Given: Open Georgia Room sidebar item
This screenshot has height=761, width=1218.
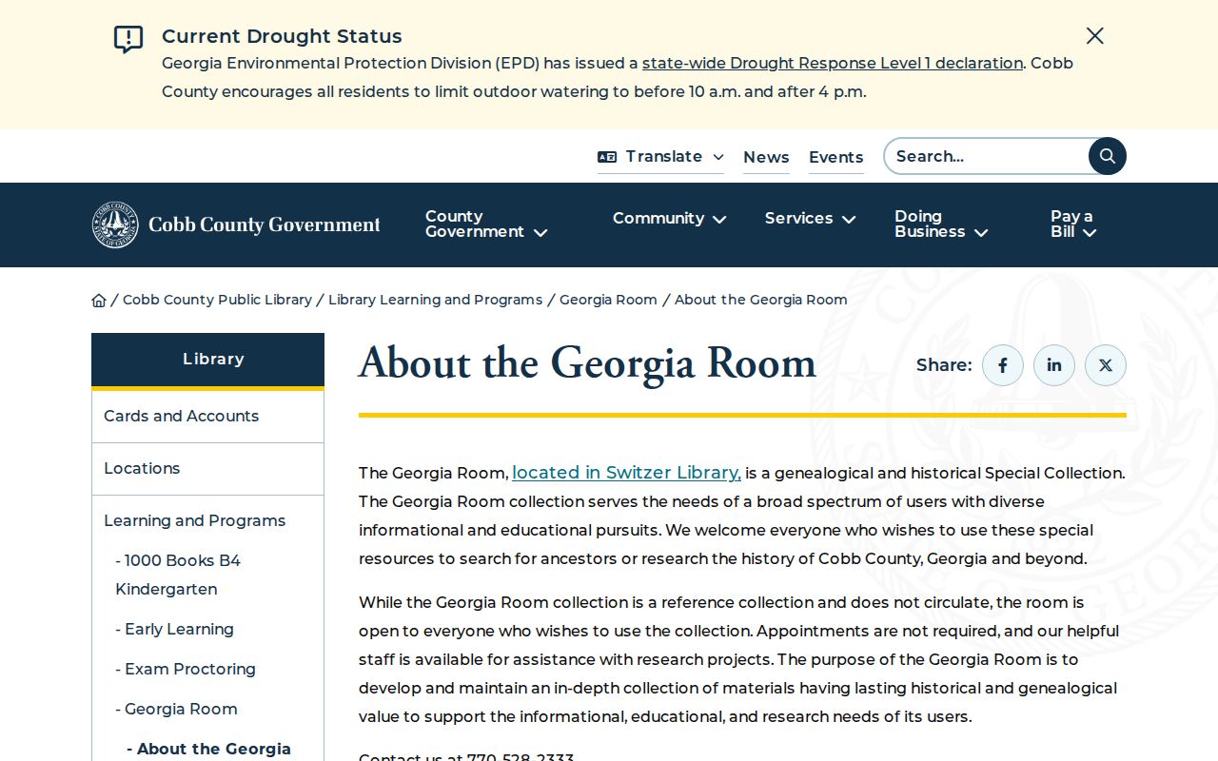Looking at the screenshot, I should pyautogui.click(x=176, y=709).
